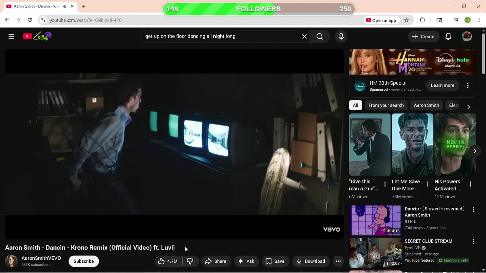Open the Hannah Montana Disney+ ad banner
This screenshot has width=486, height=273.
412,62
